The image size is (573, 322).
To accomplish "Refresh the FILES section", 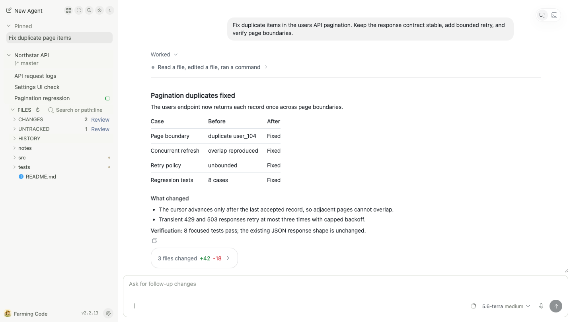I will 38,110.
